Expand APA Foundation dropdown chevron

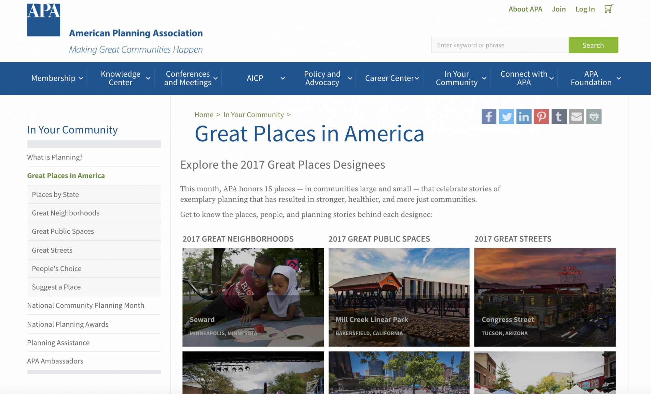[x=619, y=78]
